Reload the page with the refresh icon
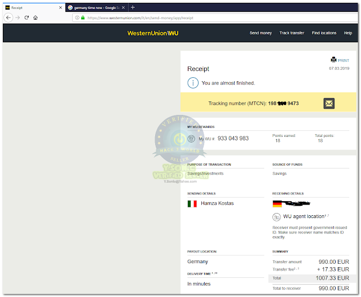 [x=27, y=17]
